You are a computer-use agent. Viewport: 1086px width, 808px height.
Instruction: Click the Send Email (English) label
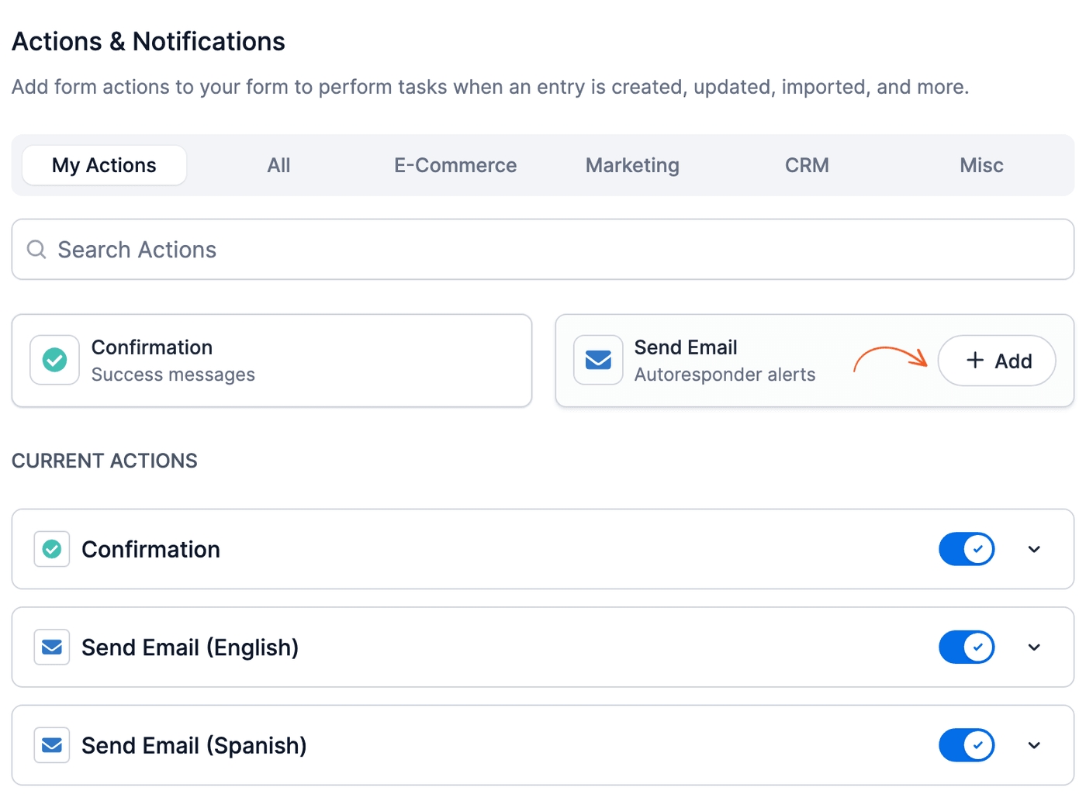point(190,647)
